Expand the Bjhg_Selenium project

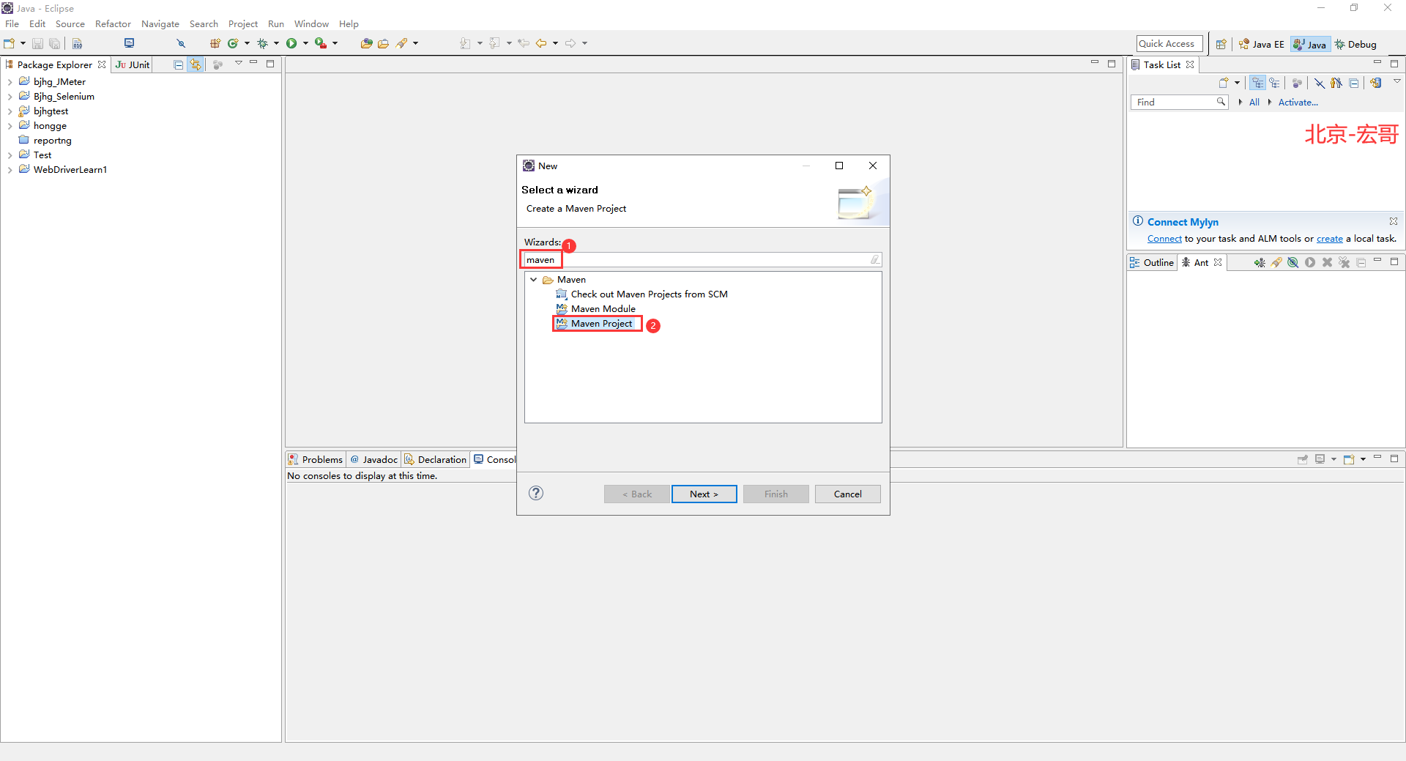pyautogui.click(x=10, y=97)
